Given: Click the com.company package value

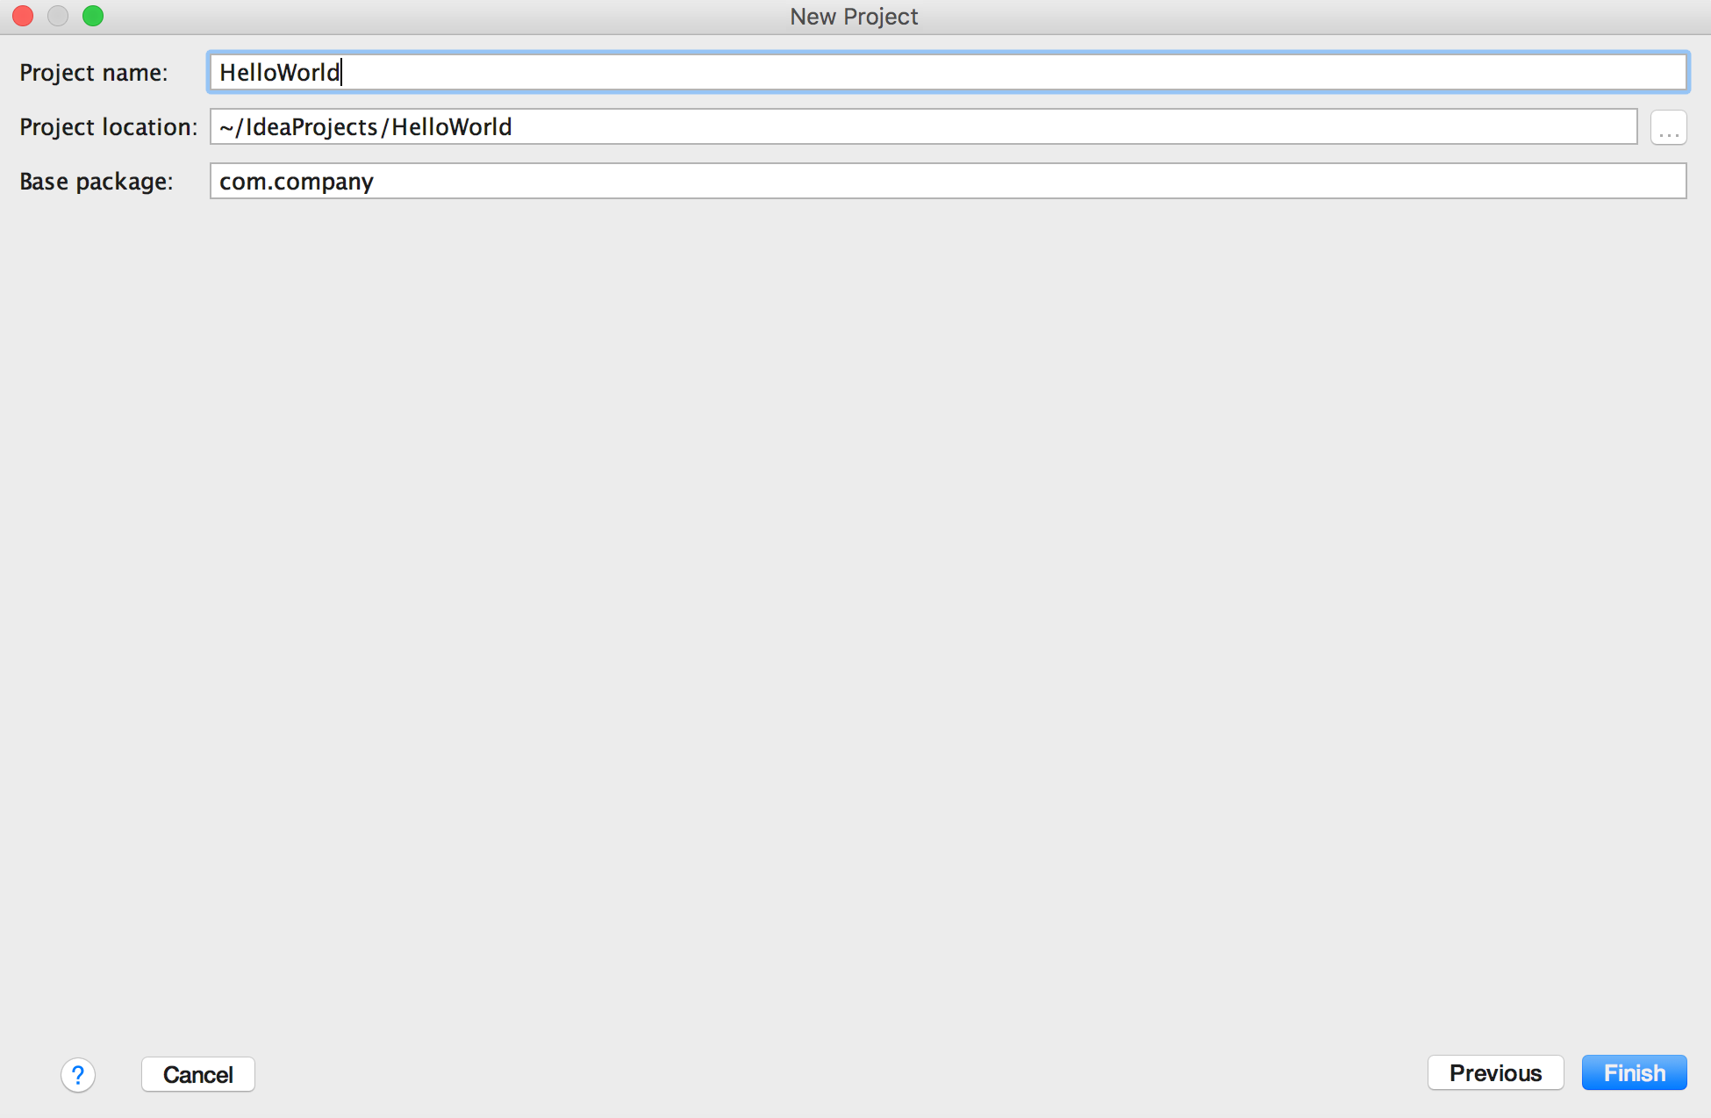Looking at the screenshot, I should coord(296,181).
